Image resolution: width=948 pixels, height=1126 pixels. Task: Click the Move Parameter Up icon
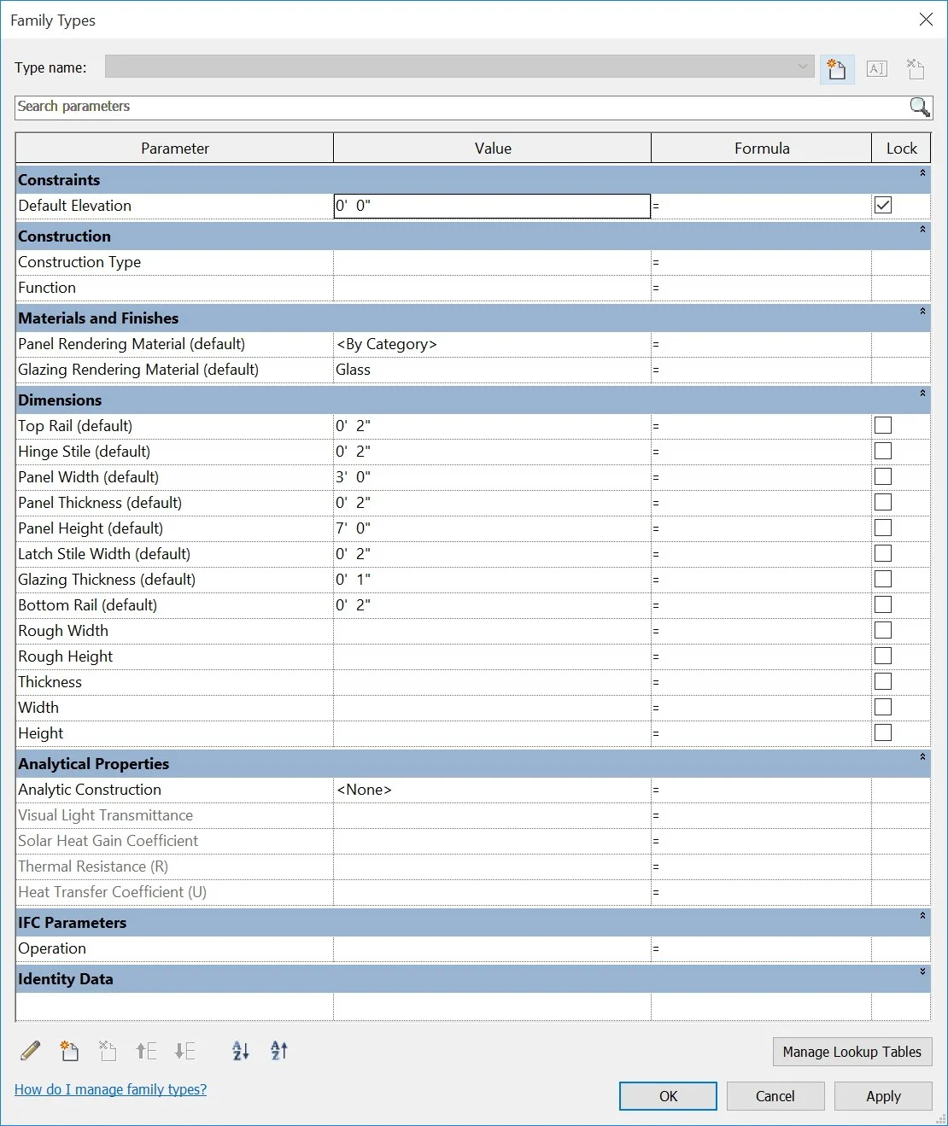click(x=146, y=1051)
